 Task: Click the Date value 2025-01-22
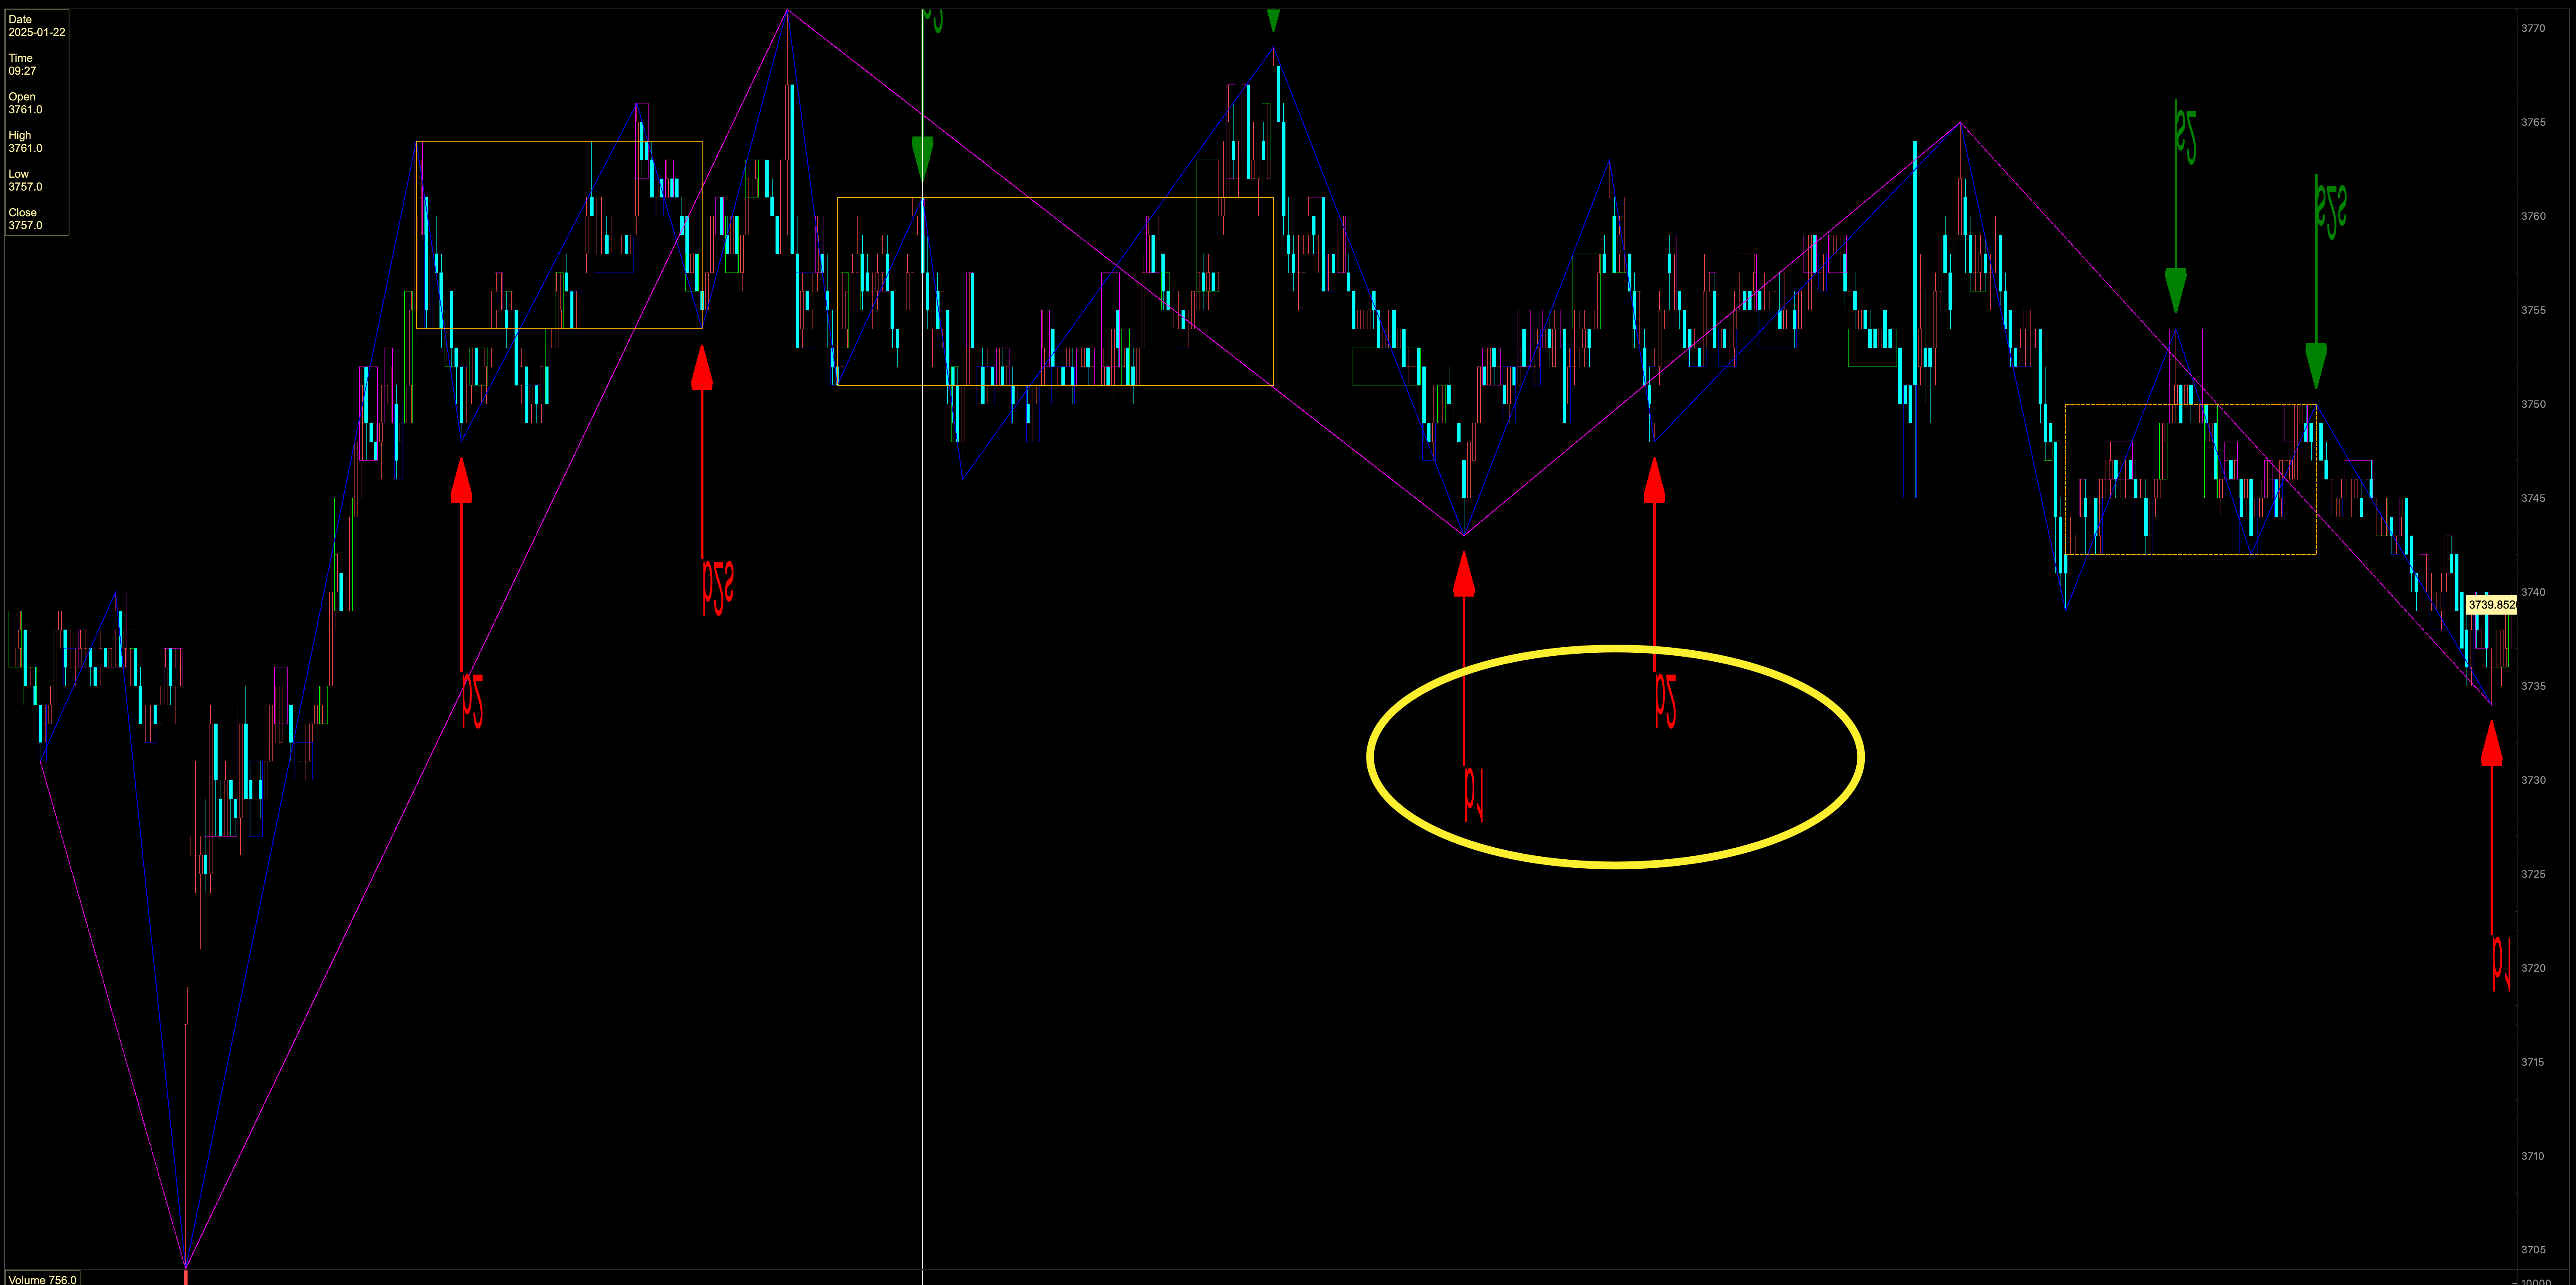(x=37, y=33)
